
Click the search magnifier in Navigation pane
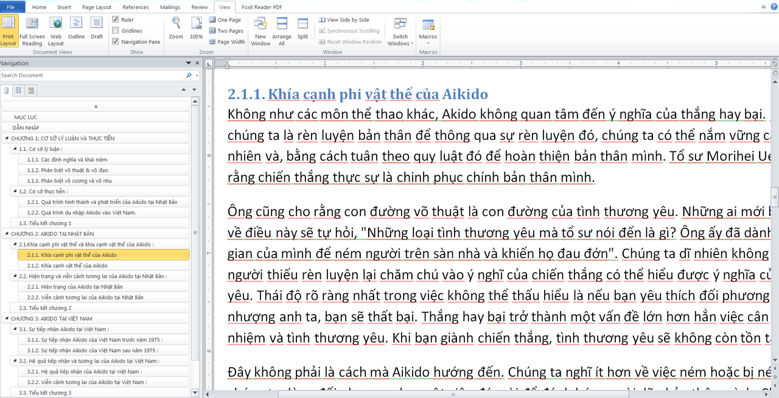189,75
